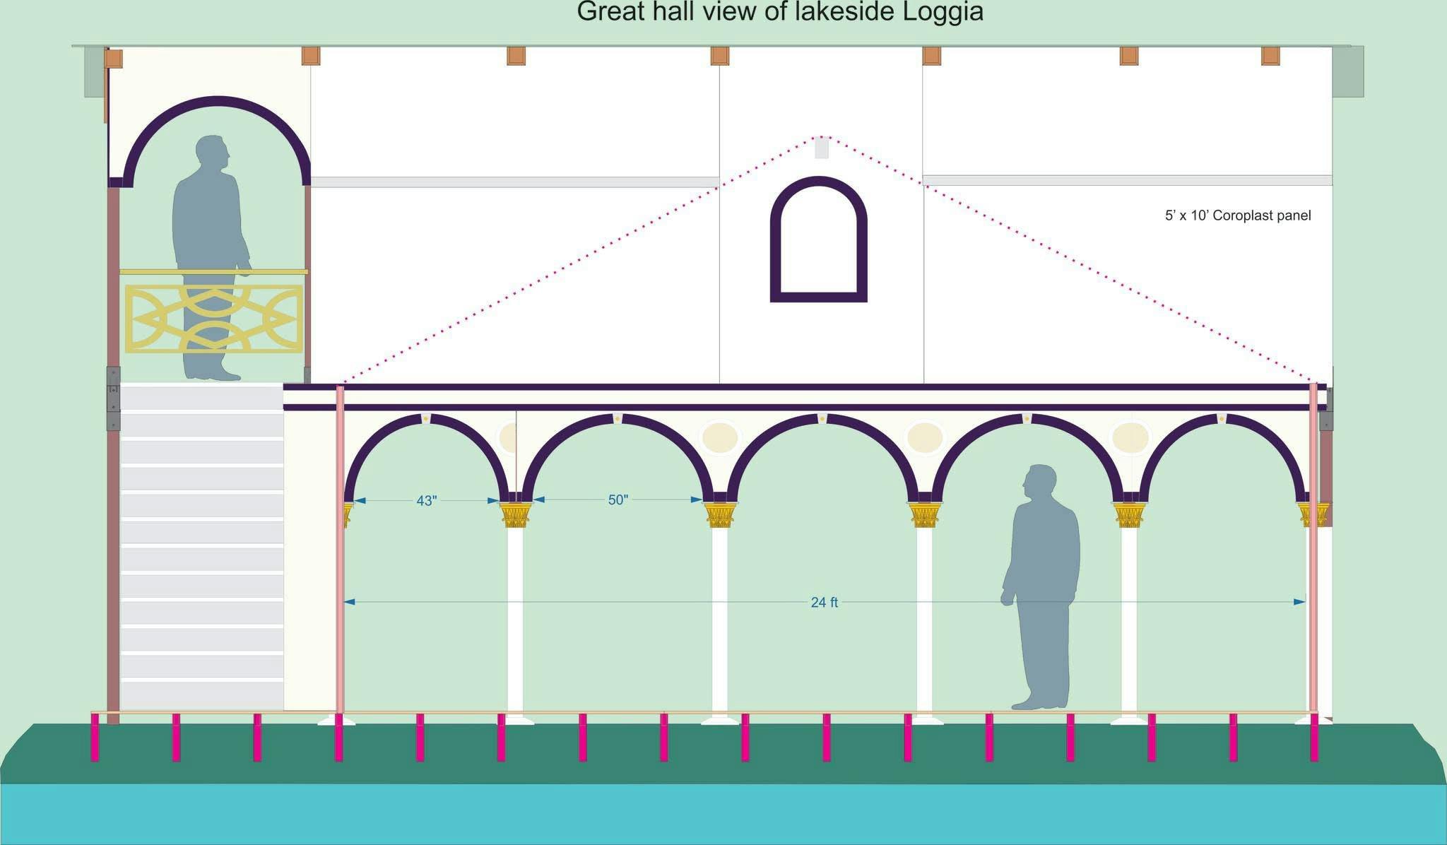Select the arched window in the gable

coord(818,240)
